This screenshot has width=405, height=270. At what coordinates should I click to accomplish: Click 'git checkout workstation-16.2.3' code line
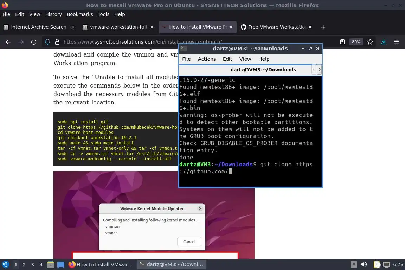97,138
